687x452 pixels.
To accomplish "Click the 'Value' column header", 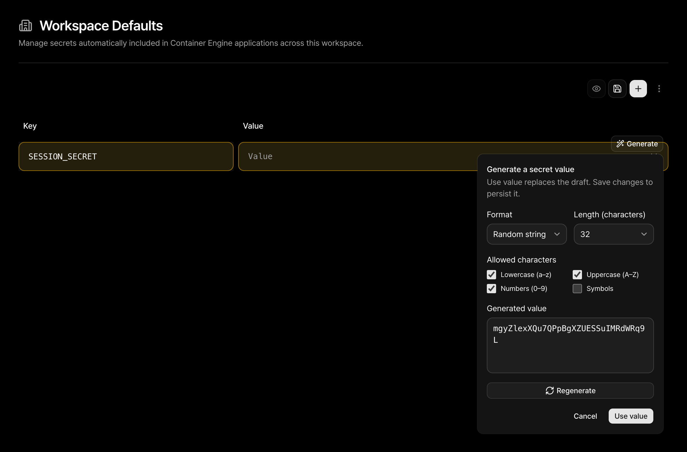I will coord(253,126).
